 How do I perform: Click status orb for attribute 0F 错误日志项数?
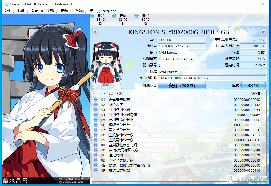[x=95, y=170]
